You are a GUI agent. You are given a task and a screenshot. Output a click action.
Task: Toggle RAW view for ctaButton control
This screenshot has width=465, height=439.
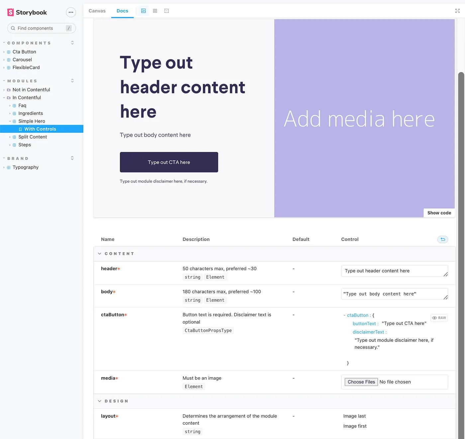coord(439,318)
